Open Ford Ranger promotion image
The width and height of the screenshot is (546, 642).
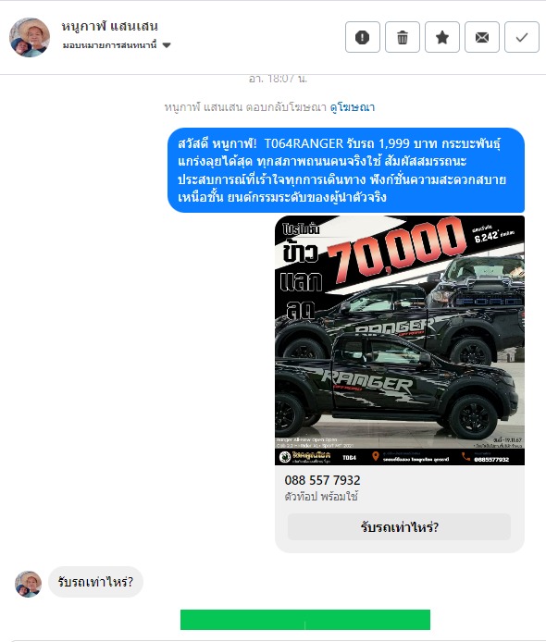pos(400,340)
